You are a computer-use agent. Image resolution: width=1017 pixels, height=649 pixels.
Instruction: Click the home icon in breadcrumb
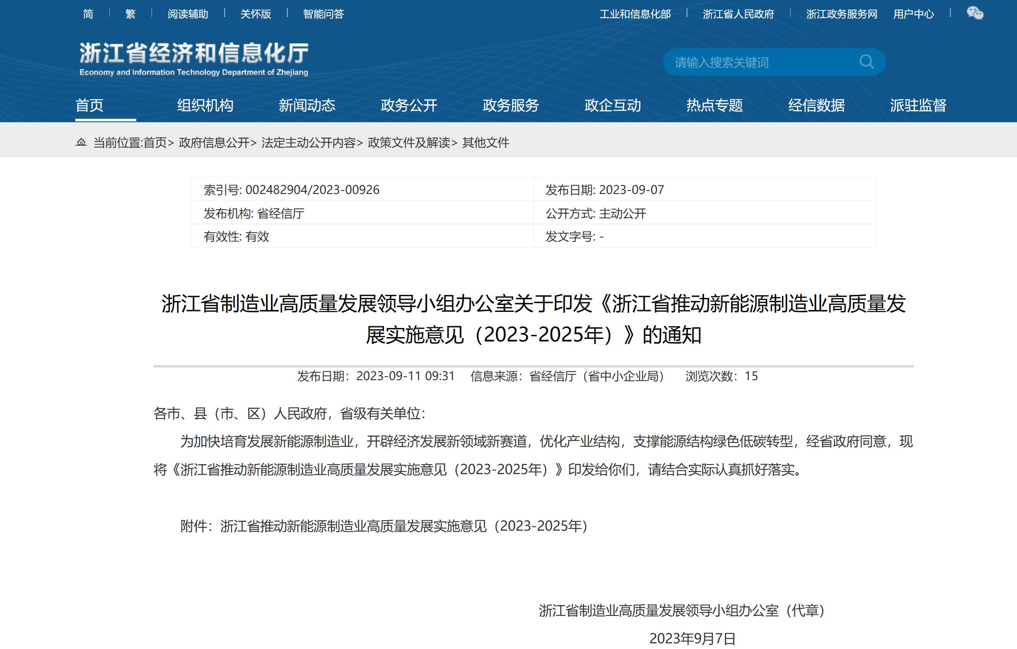(81, 142)
